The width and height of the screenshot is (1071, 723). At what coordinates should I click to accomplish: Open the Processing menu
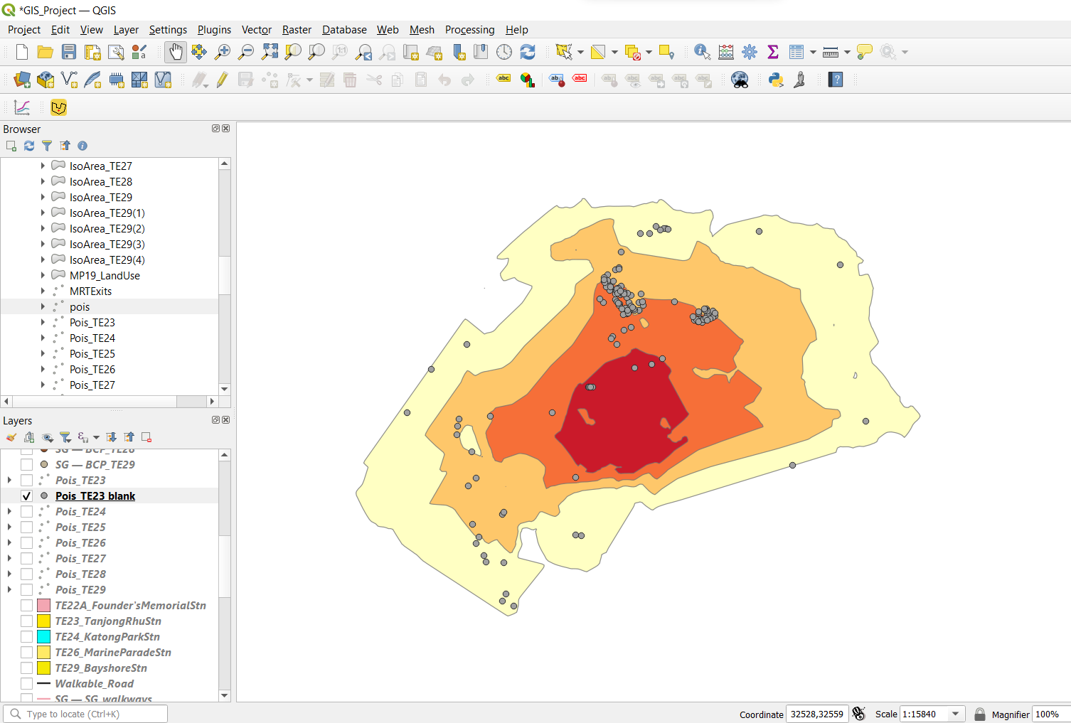pos(469,30)
